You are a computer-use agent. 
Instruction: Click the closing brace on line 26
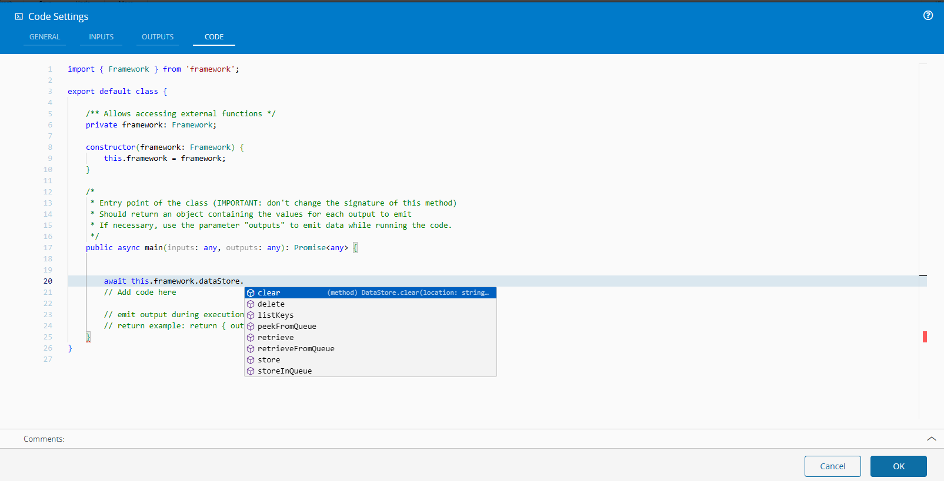click(70, 348)
